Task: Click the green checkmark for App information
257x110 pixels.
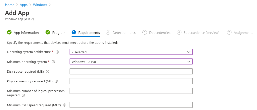Action: pyautogui.click(x=9, y=32)
